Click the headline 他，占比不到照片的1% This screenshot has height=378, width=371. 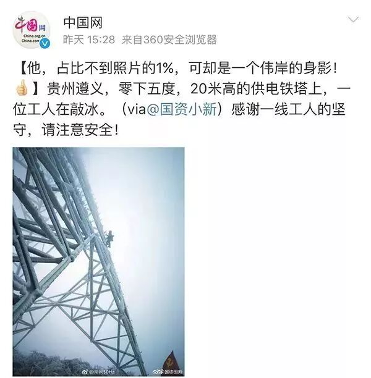pyautogui.click(x=100, y=68)
